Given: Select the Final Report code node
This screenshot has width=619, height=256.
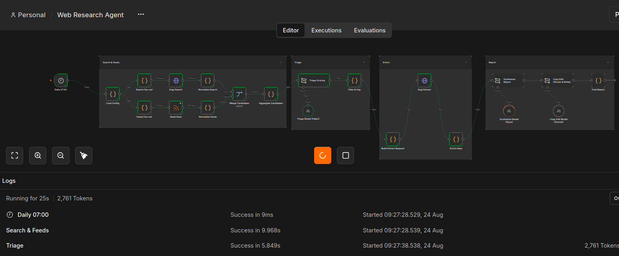Looking at the screenshot, I should 598,80.
